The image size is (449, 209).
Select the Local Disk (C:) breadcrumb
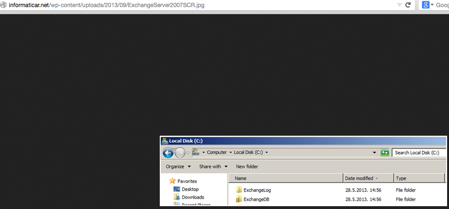click(x=248, y=152)
